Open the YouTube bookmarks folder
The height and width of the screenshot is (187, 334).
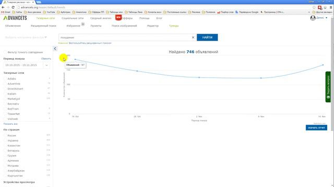pos(49,12)
